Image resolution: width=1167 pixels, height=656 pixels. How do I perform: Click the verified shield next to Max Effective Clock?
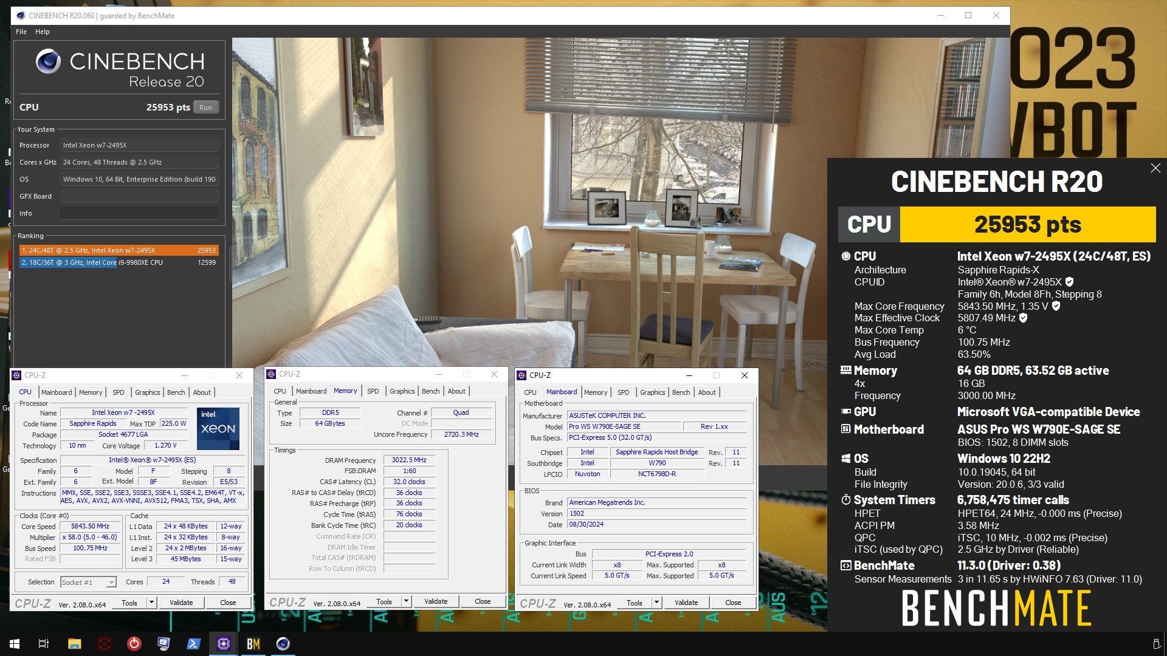pyautogui.click(x=1023, y=318)
